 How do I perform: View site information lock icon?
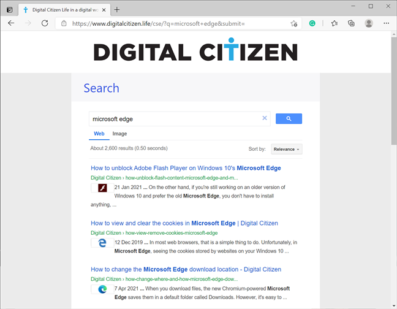[64, 23]
